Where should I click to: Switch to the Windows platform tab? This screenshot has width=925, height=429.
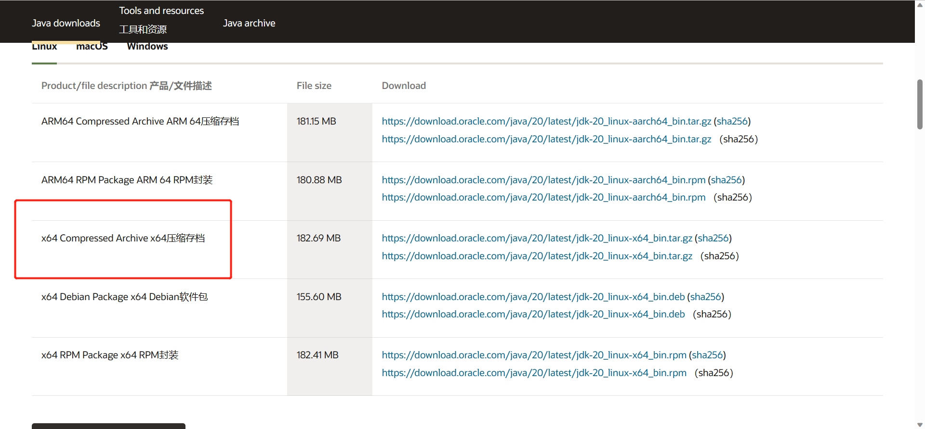click(x=147, y=47)
